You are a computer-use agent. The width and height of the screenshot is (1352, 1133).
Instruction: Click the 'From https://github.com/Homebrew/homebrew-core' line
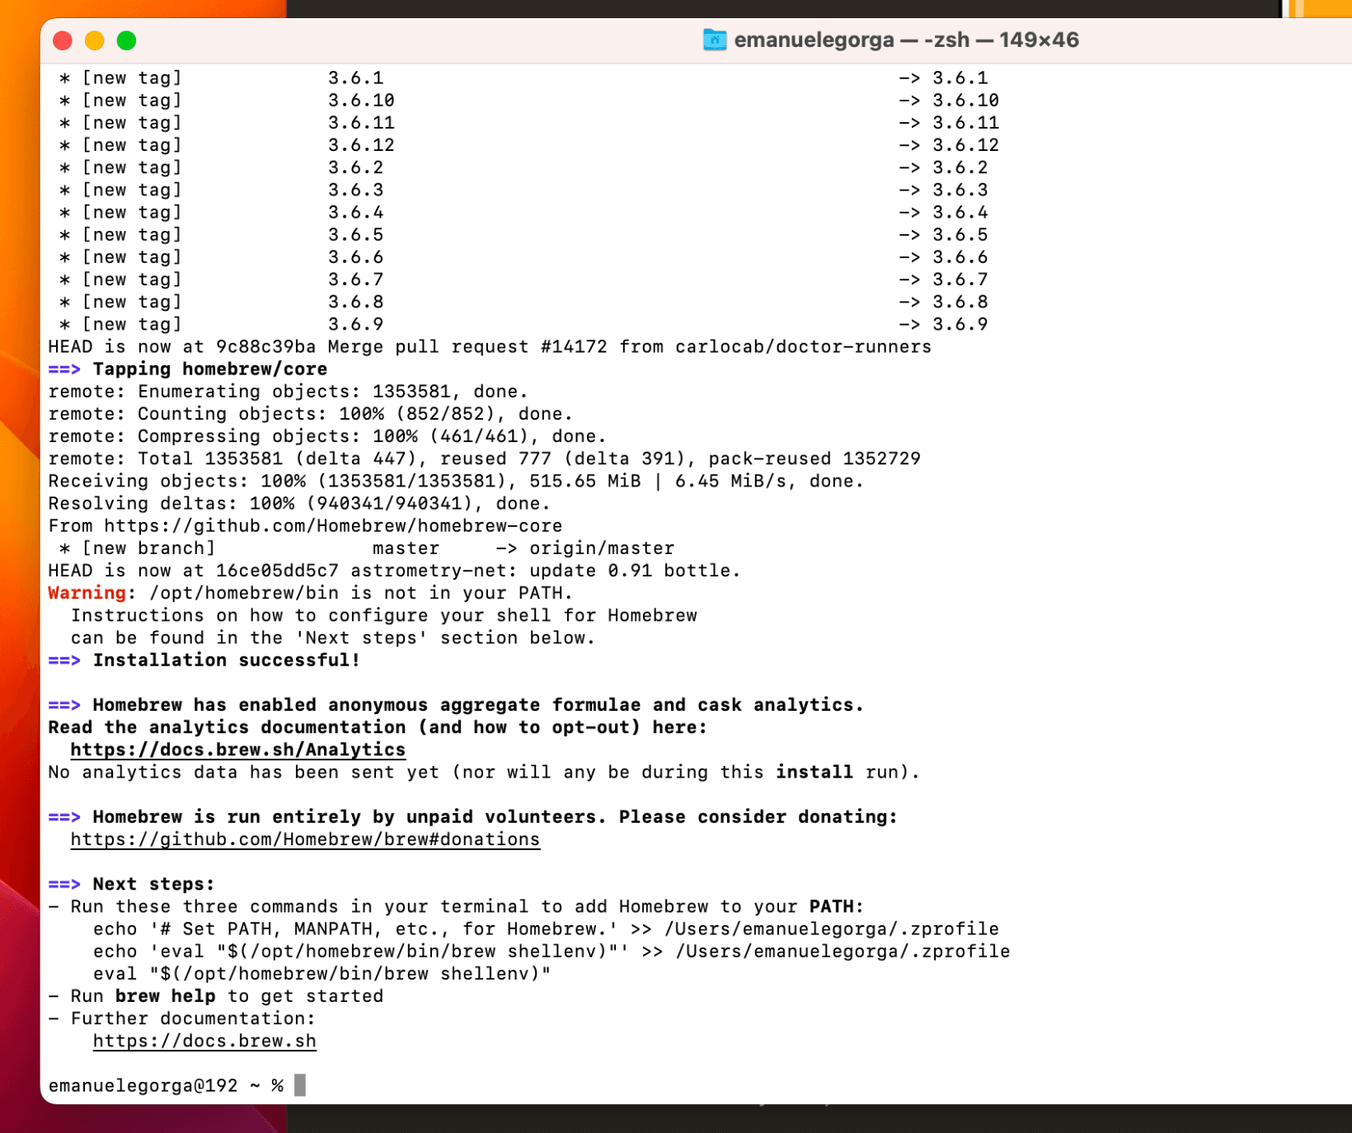[305, 526]
